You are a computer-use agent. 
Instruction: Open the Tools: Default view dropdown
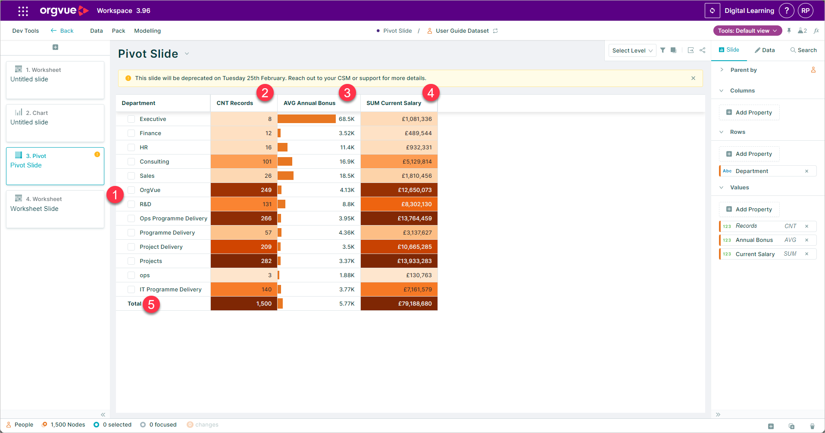pyautogui.click(x=747, y=31)
